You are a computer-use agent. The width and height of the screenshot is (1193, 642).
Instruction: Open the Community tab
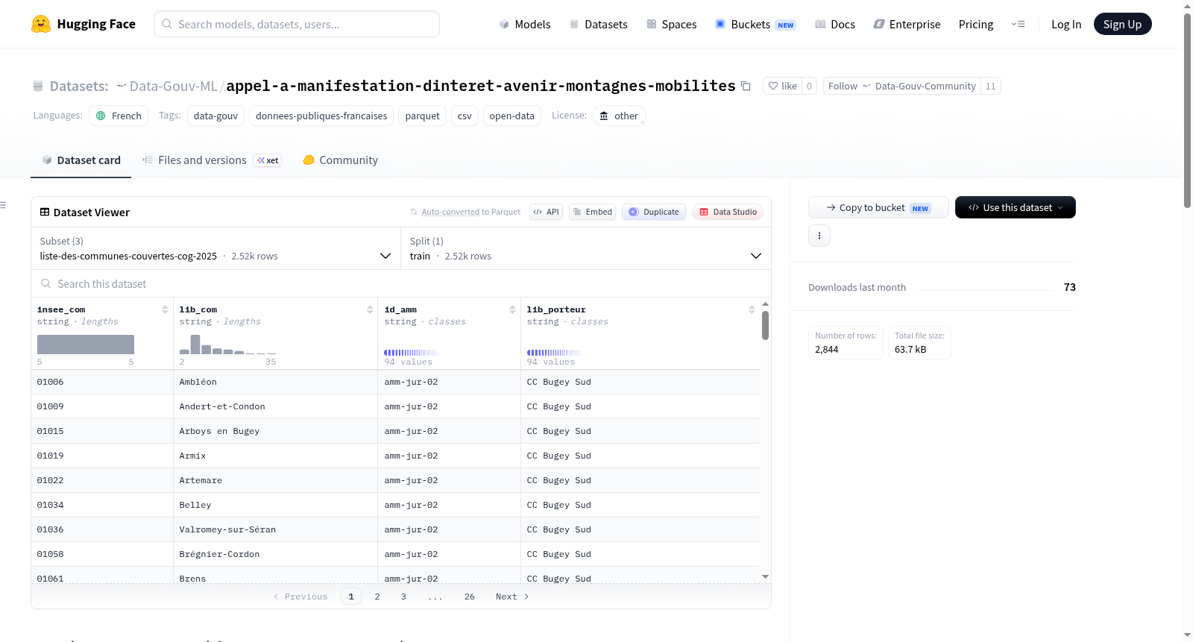click(x=341, y=160)
